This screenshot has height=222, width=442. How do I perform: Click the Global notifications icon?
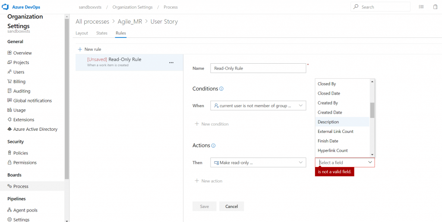[9, 101]
